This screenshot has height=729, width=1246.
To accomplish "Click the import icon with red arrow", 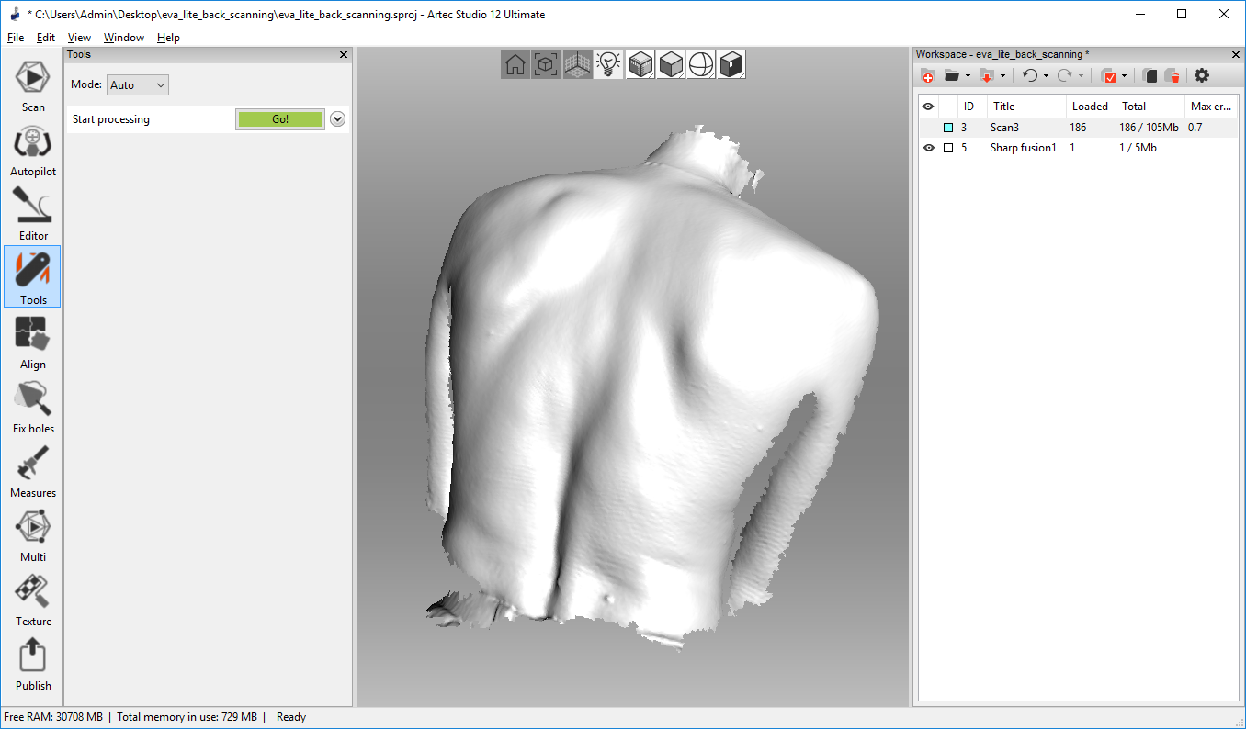I will coord(987,76).
